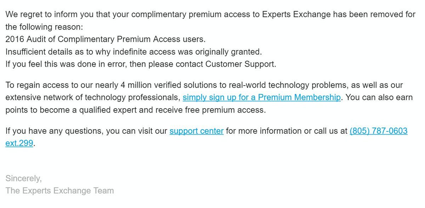Click the "Insufficient details" reason line
425x208 pixels.
tap(134, 52)
